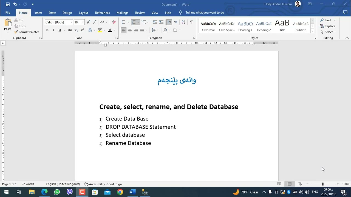Click the zoom slider handle

click(323, 184)
